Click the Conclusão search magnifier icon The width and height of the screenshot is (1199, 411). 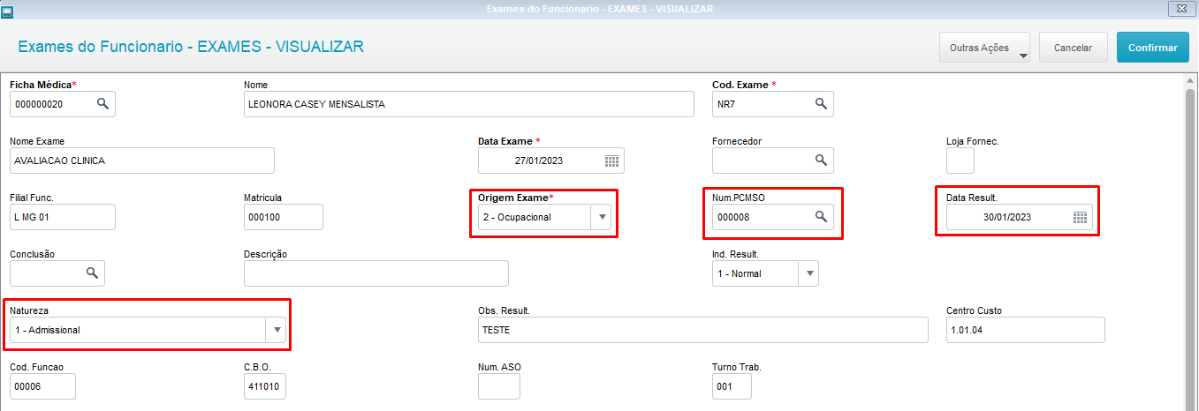coord(92,273)
